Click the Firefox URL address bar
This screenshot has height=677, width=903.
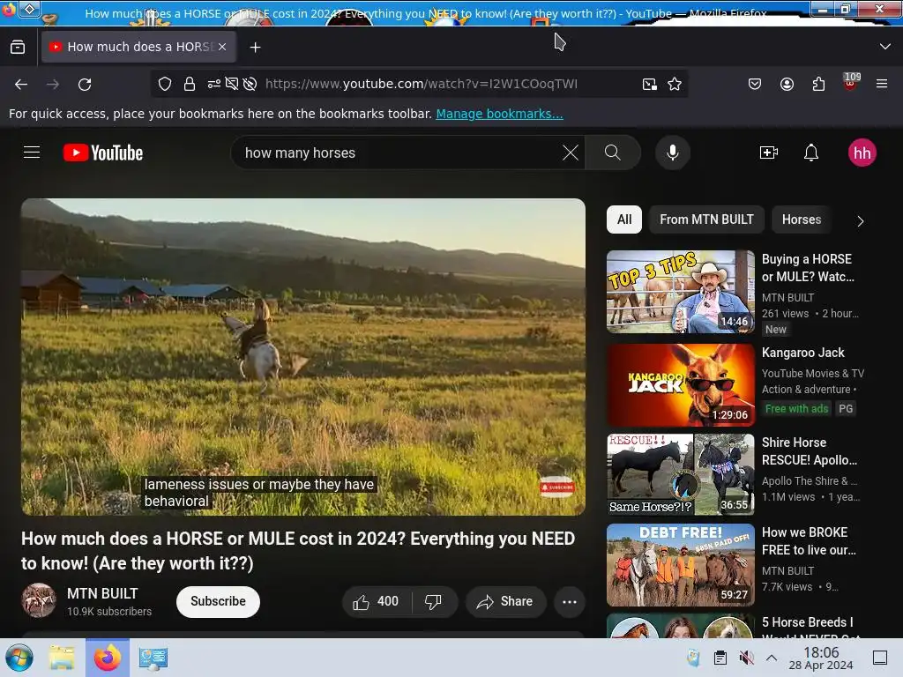(421, 84)
